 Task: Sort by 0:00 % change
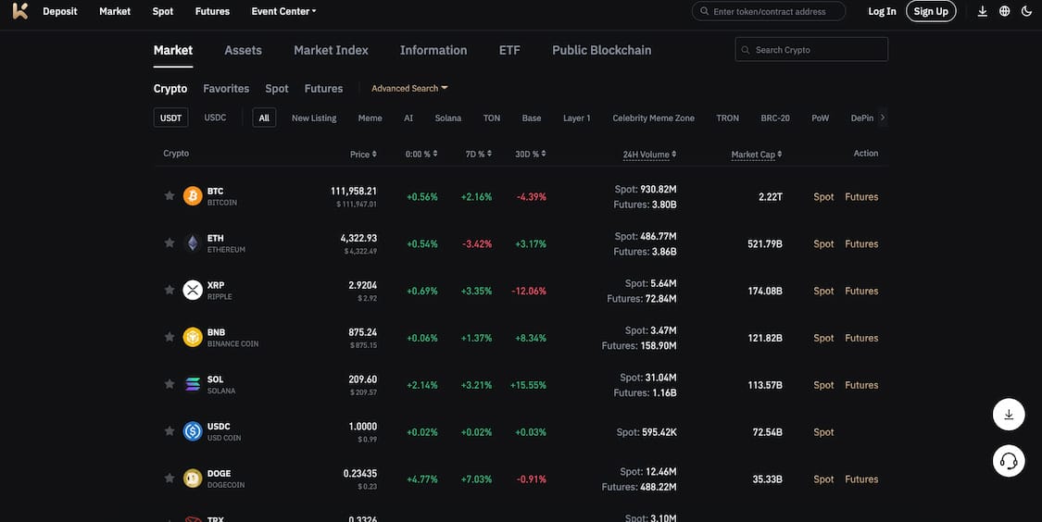coord(421,154)
